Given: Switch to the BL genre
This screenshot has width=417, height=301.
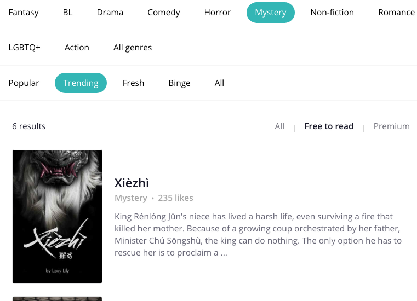Looking at the screenshot, I should click(x=67, y=13).
